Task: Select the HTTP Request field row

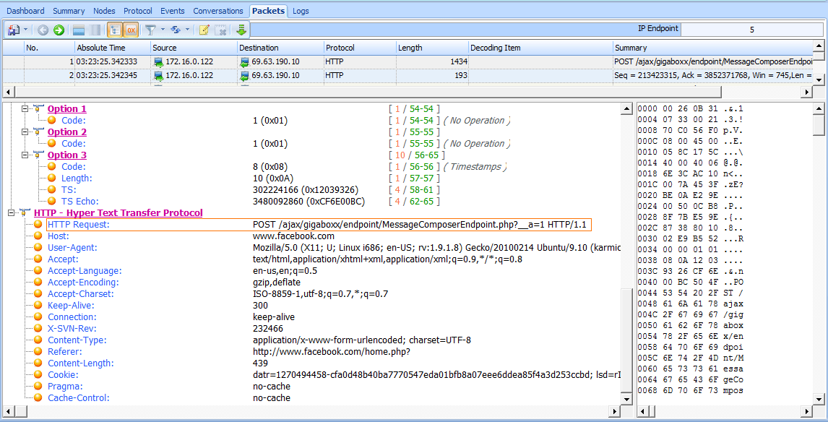Action: (x=319, y=225)
